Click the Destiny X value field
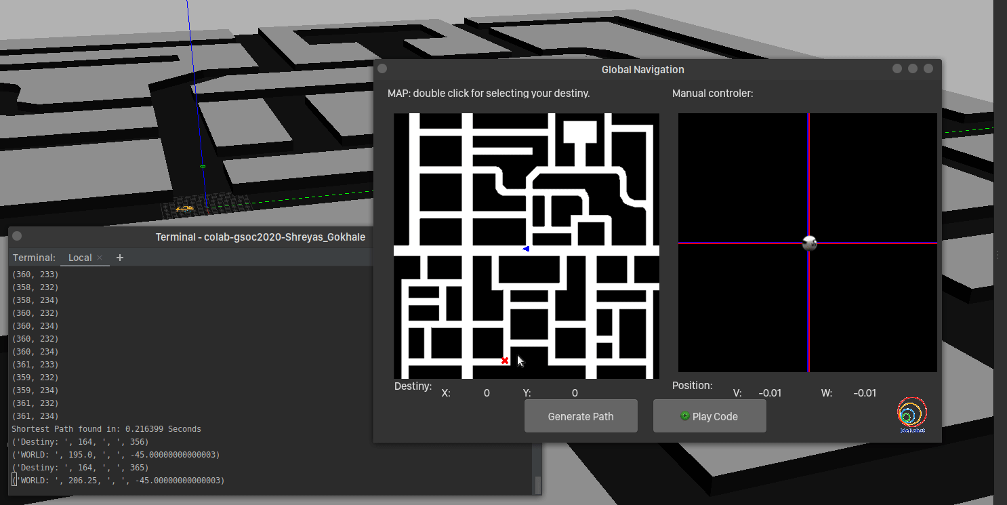 click(486, 393)
